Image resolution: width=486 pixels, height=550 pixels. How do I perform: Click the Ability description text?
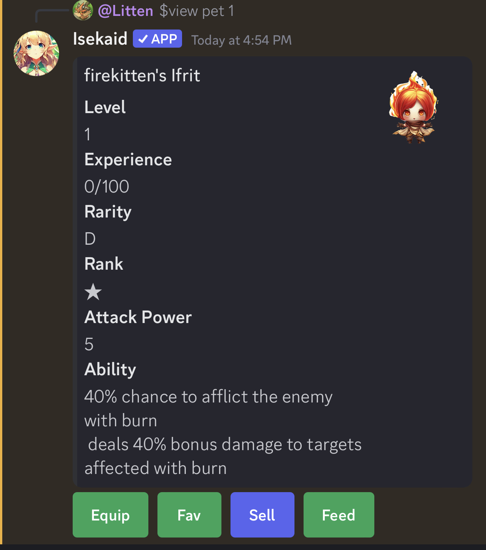pyautogui.click(x=223, y=432)
